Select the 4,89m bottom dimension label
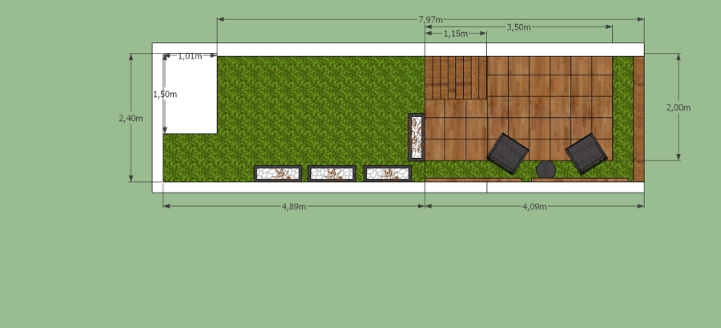This screenshot has width=721, height=328. [x=293, y=206]
